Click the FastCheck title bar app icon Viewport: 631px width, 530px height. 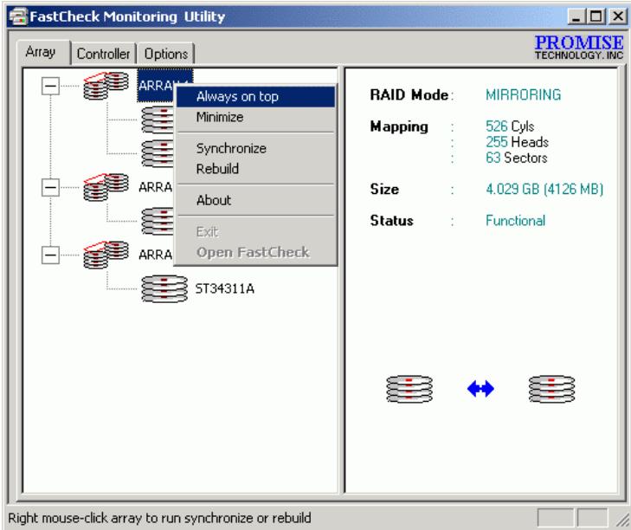(17, 16)
